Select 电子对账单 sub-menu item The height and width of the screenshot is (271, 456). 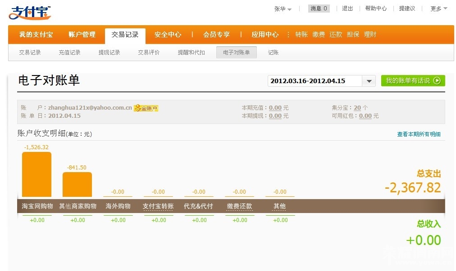[x=237, y=53]
